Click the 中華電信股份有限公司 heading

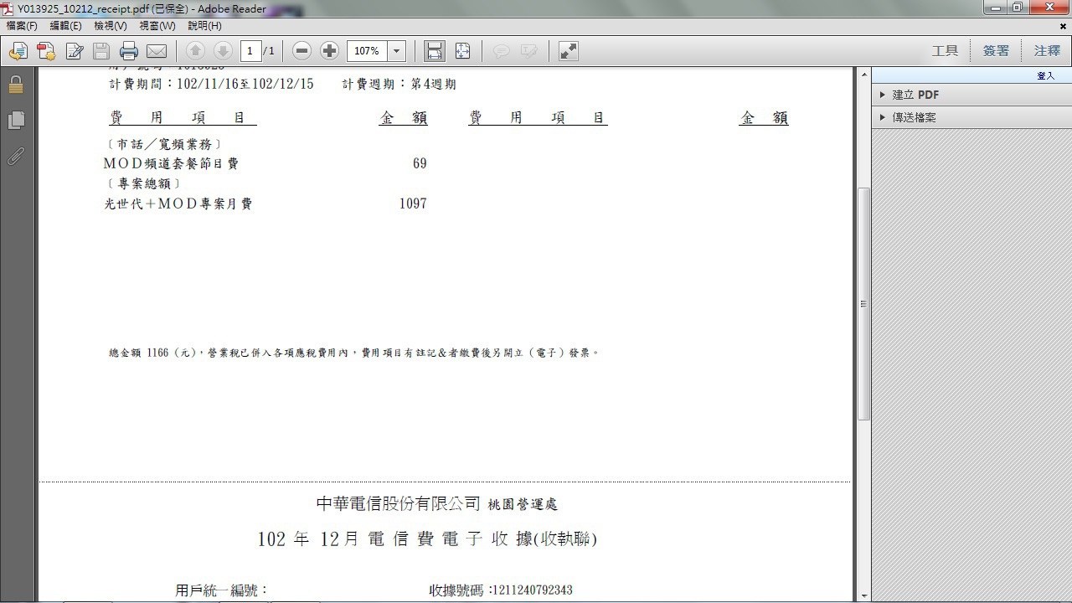399,503
